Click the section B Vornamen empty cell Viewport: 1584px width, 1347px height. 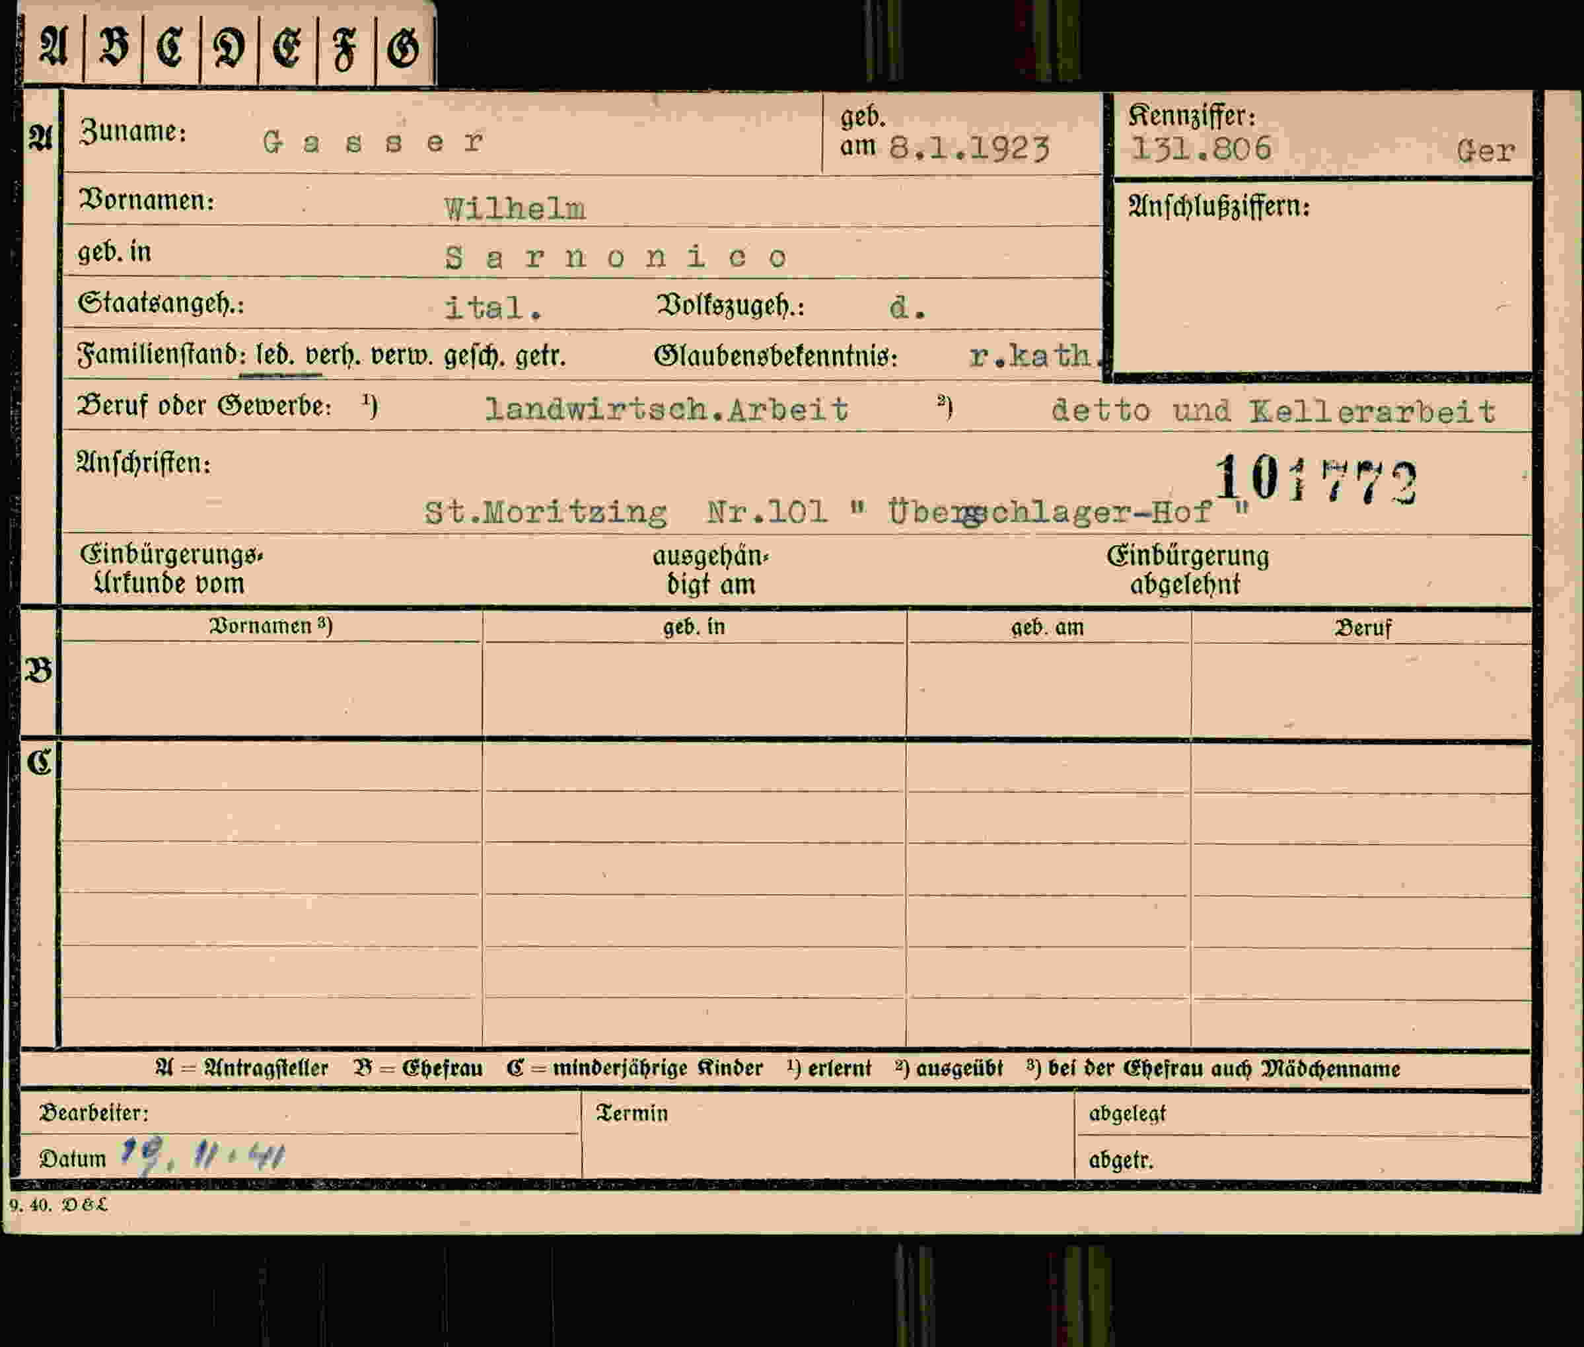click(x=271, y=689)
